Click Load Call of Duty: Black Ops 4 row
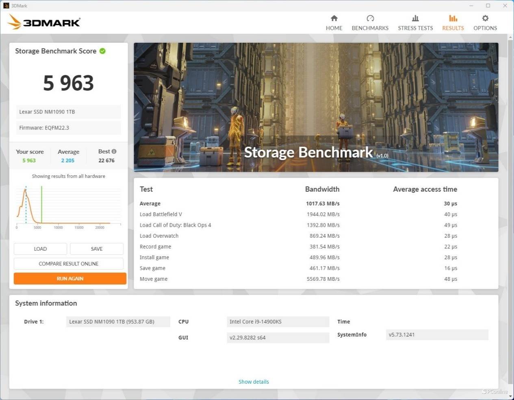This screenshot has width=514, height=400. (x=299, y=225)
